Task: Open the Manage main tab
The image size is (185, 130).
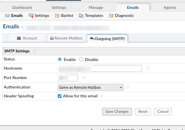Action: tap(96, 7)
